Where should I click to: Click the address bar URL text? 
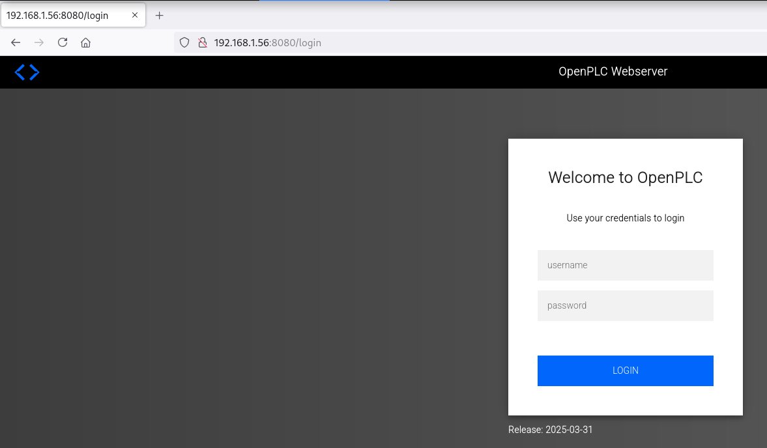click(268, 43)
